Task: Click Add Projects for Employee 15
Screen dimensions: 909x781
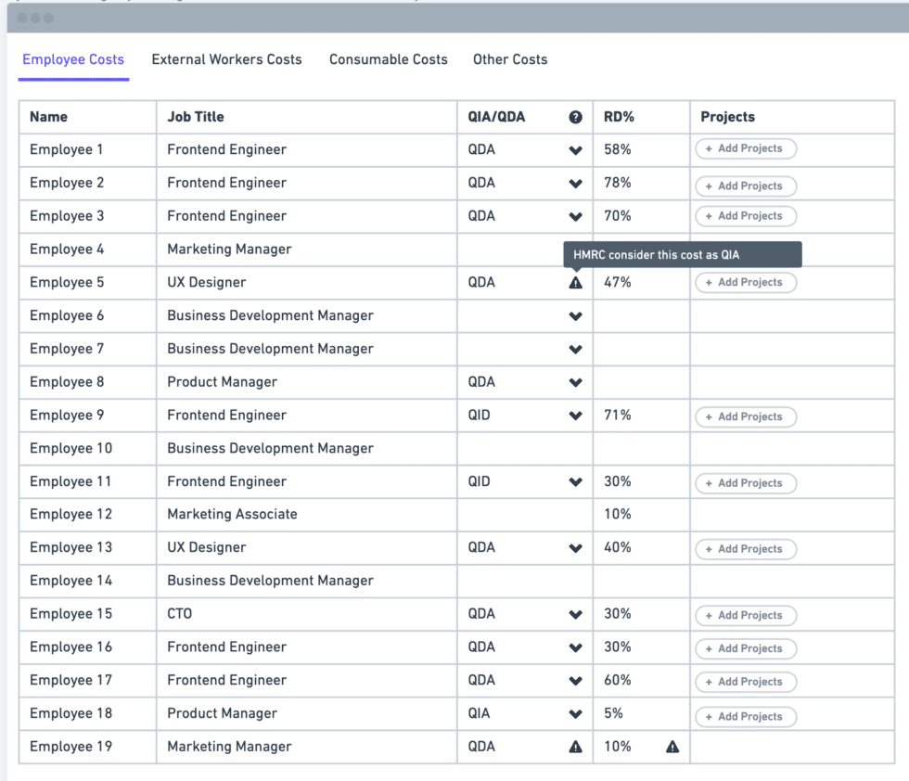Action: click(x=746, y=615)
